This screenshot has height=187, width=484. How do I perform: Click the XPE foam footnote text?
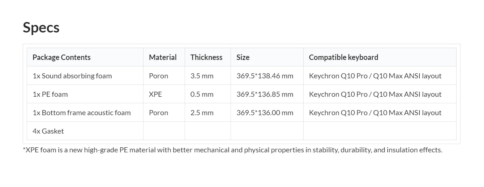232,150
